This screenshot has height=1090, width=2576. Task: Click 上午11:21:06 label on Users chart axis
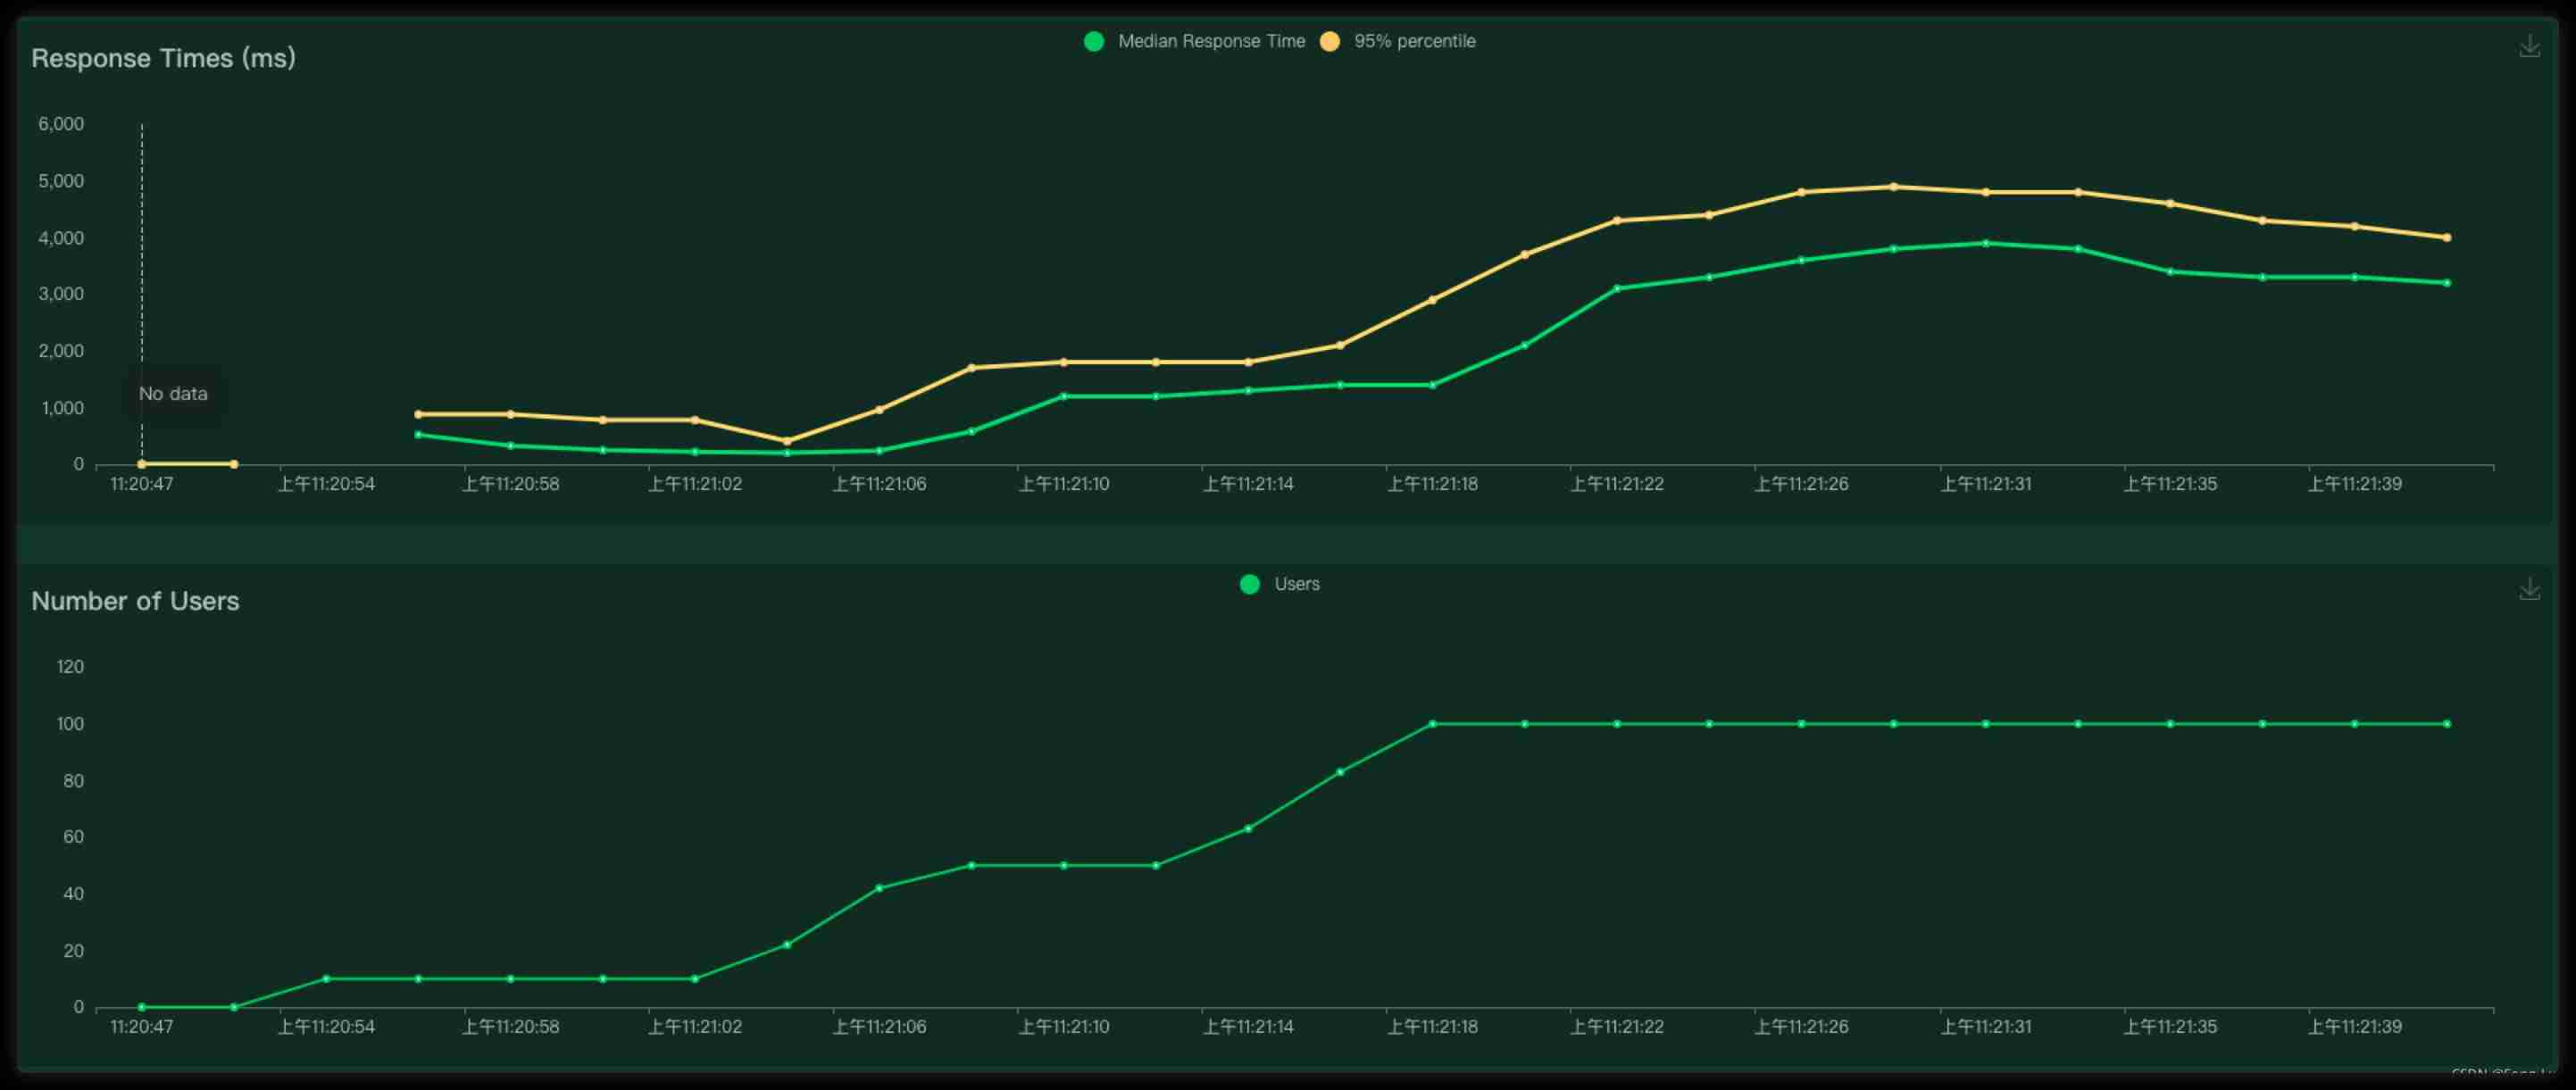pyautogui.click(x=879, y=1027)
